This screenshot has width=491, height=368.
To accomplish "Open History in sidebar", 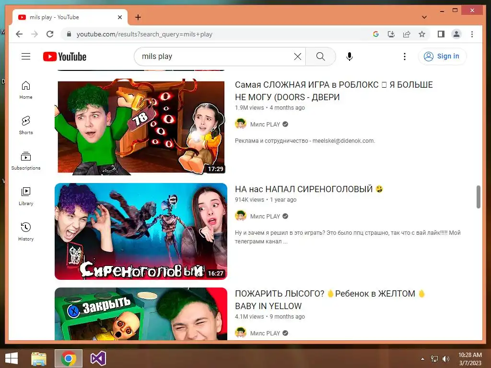I will [26, 231].
